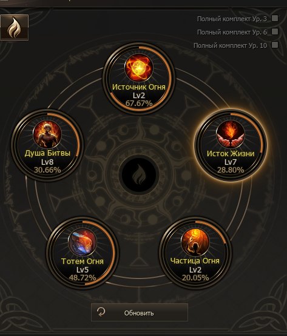The width and height of the screenshot is (287, 336).
Task: Select the Частица Огня figure icon
Action: [195, 242]
